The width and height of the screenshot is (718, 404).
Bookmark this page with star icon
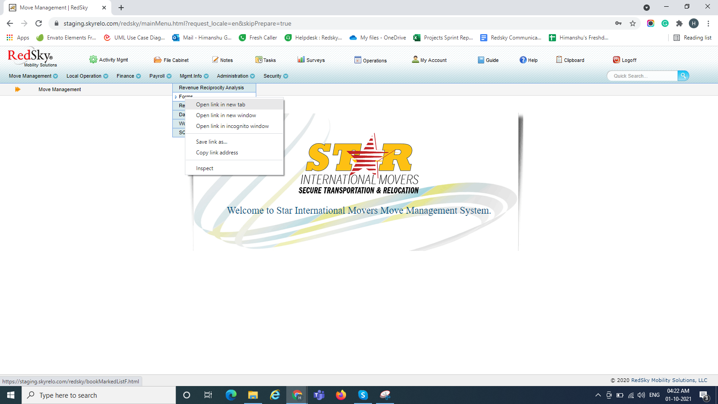(633, 23)
